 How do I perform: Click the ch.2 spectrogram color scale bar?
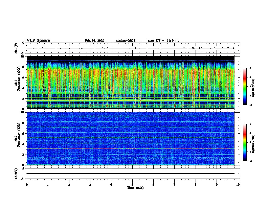(x=245, y=142)
